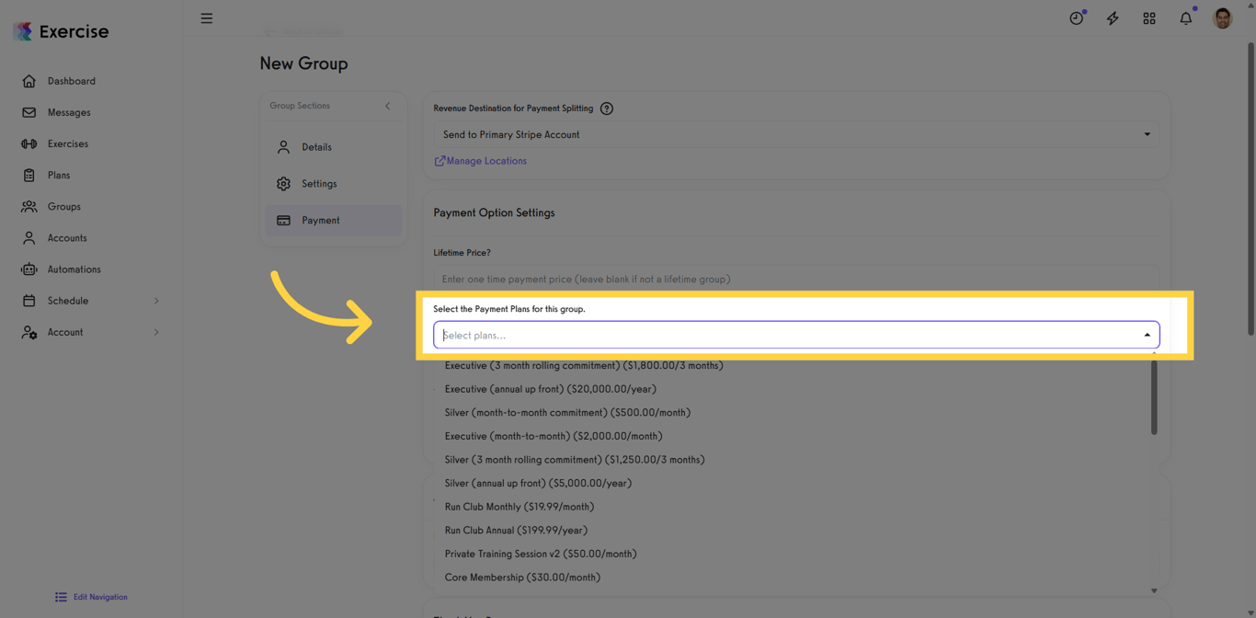1256x618 pixels.
Task: Select the Run Club Monthly plan option
Action: (519, 507)
